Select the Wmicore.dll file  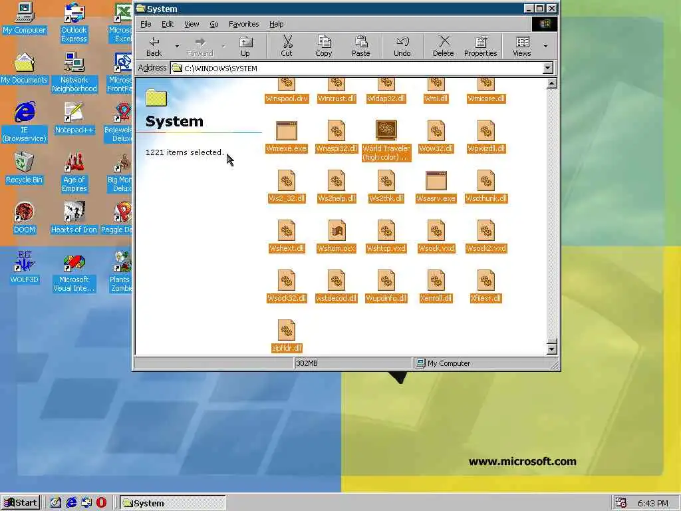click(486, 90)
